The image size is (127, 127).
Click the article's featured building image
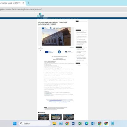[x=56, y=37]
